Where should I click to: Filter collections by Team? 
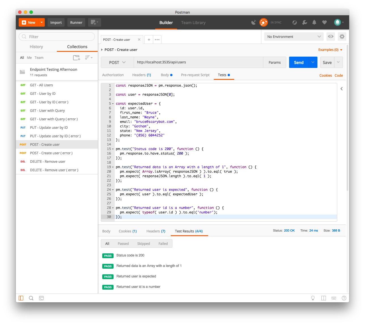pos(39,57)
